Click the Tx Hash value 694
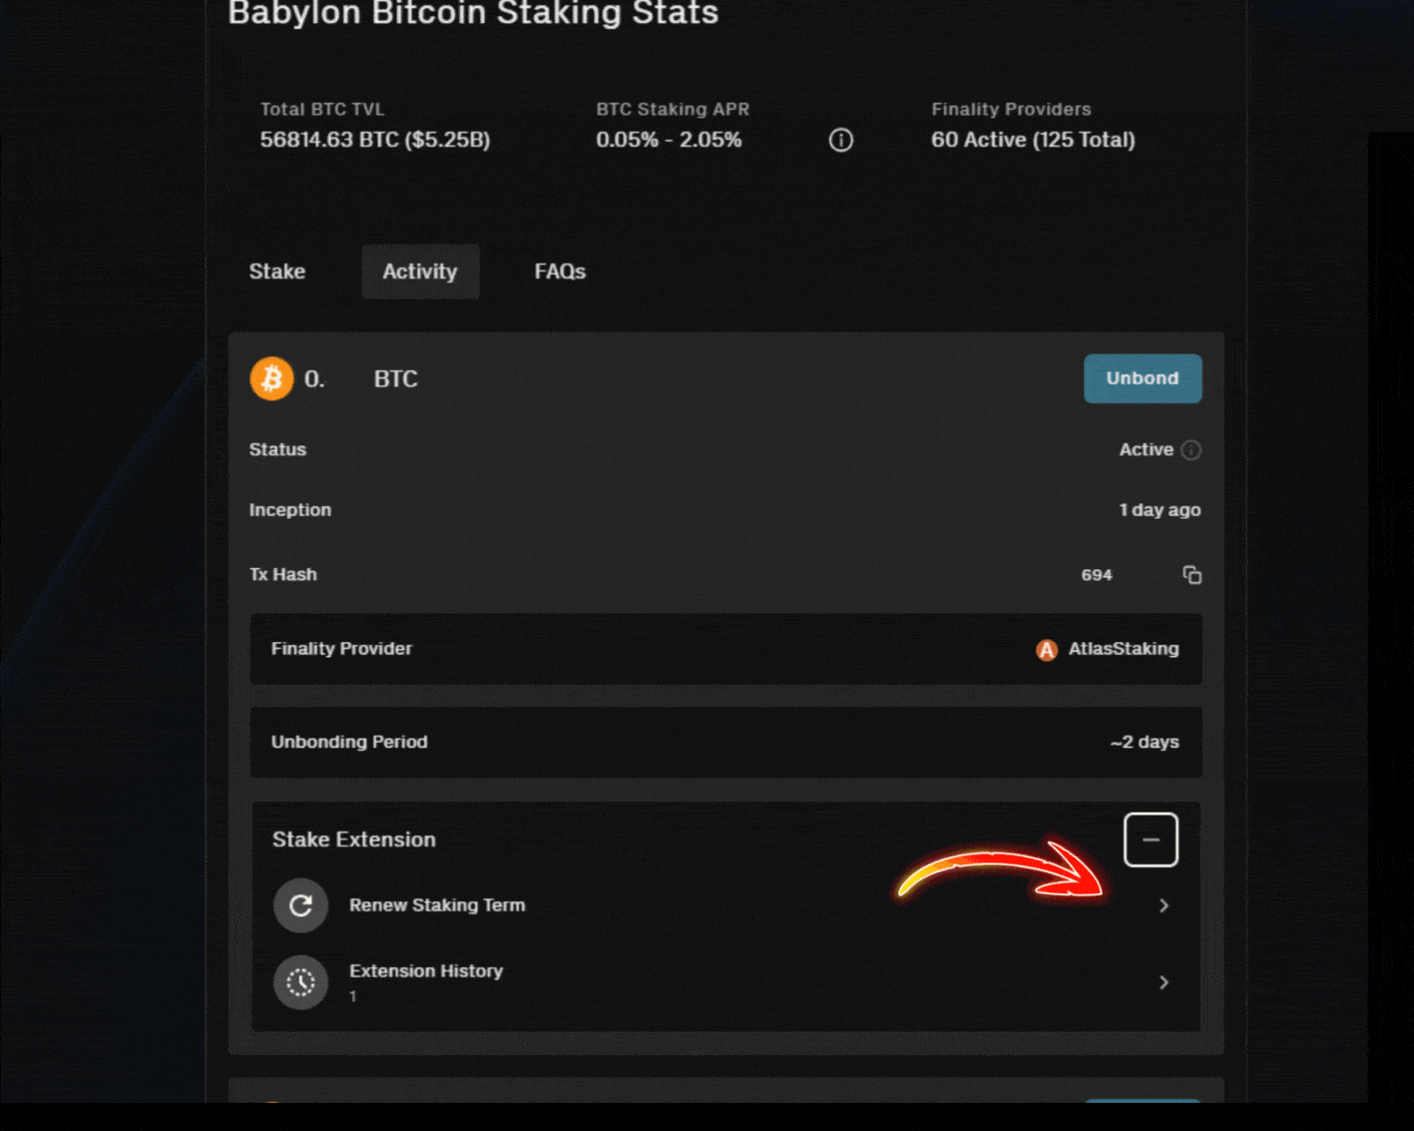The height and width of the screenshot is (1131, 1414). pos(1096,574)
